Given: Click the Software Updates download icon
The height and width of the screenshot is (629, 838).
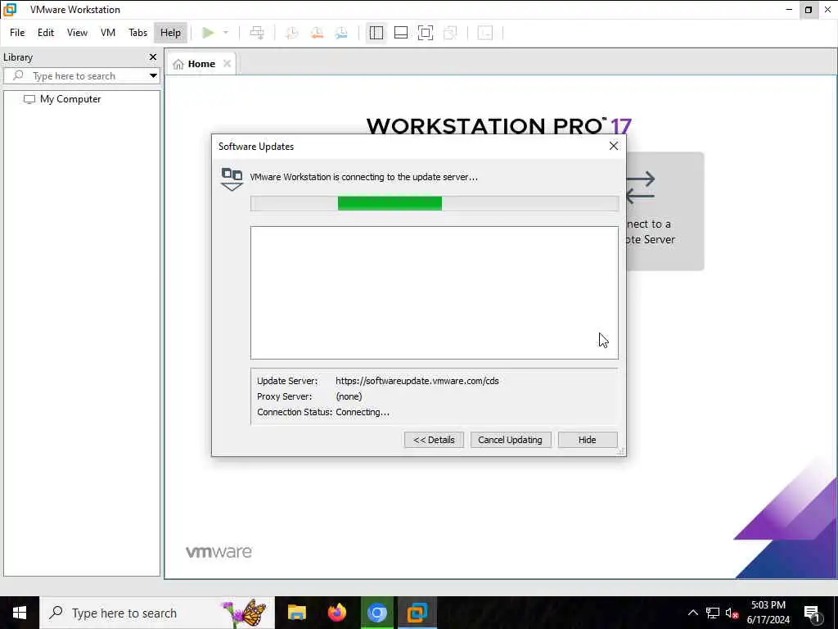Looking at the screenshot, I should coord(232,179).
